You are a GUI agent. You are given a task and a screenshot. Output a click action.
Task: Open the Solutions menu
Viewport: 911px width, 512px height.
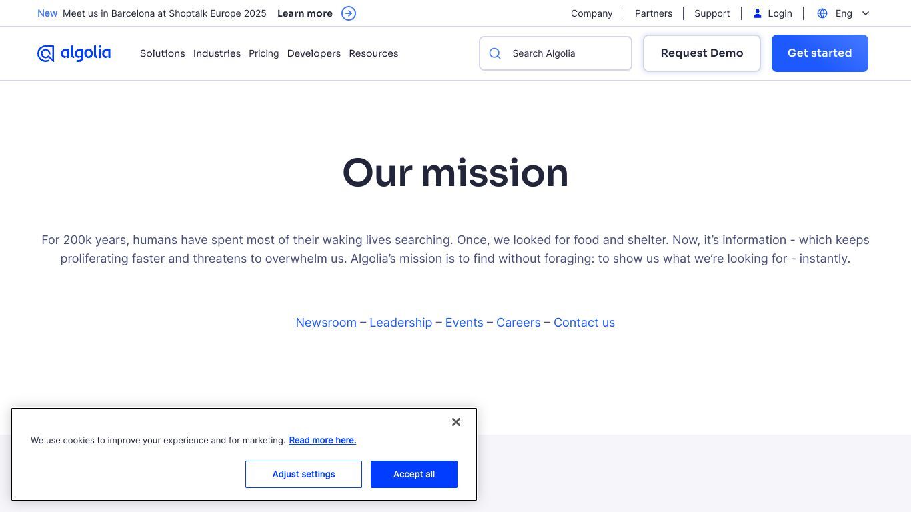[x=163, y=53]
